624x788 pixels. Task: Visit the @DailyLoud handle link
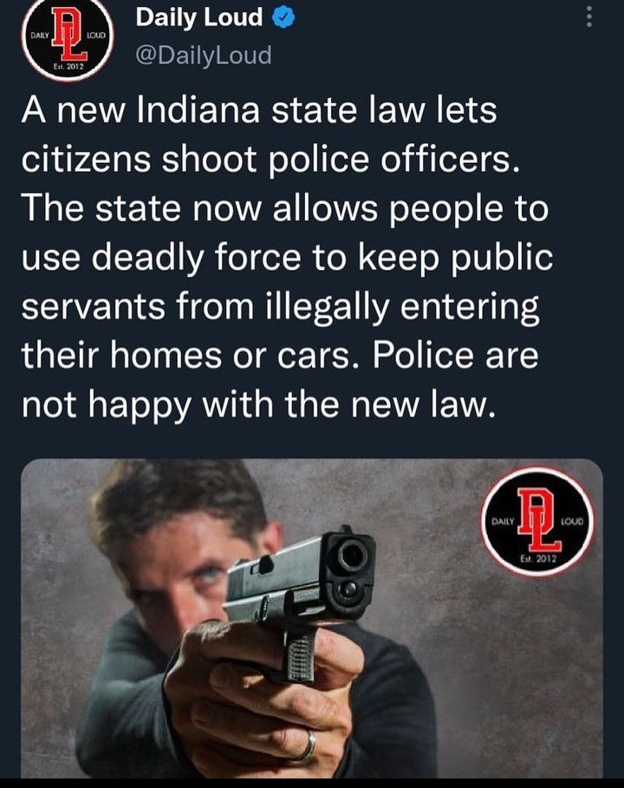204,55
